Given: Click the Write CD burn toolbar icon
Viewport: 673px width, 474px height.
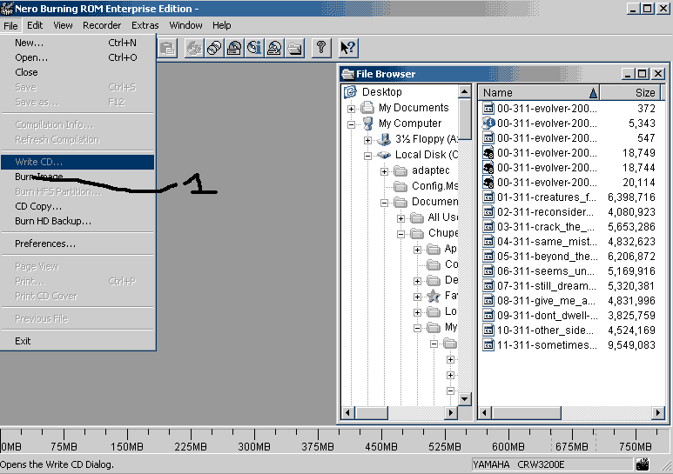Looking at the screenshot, I should 194,48.
